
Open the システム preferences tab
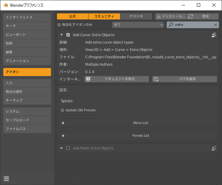[x=27, y=112]
